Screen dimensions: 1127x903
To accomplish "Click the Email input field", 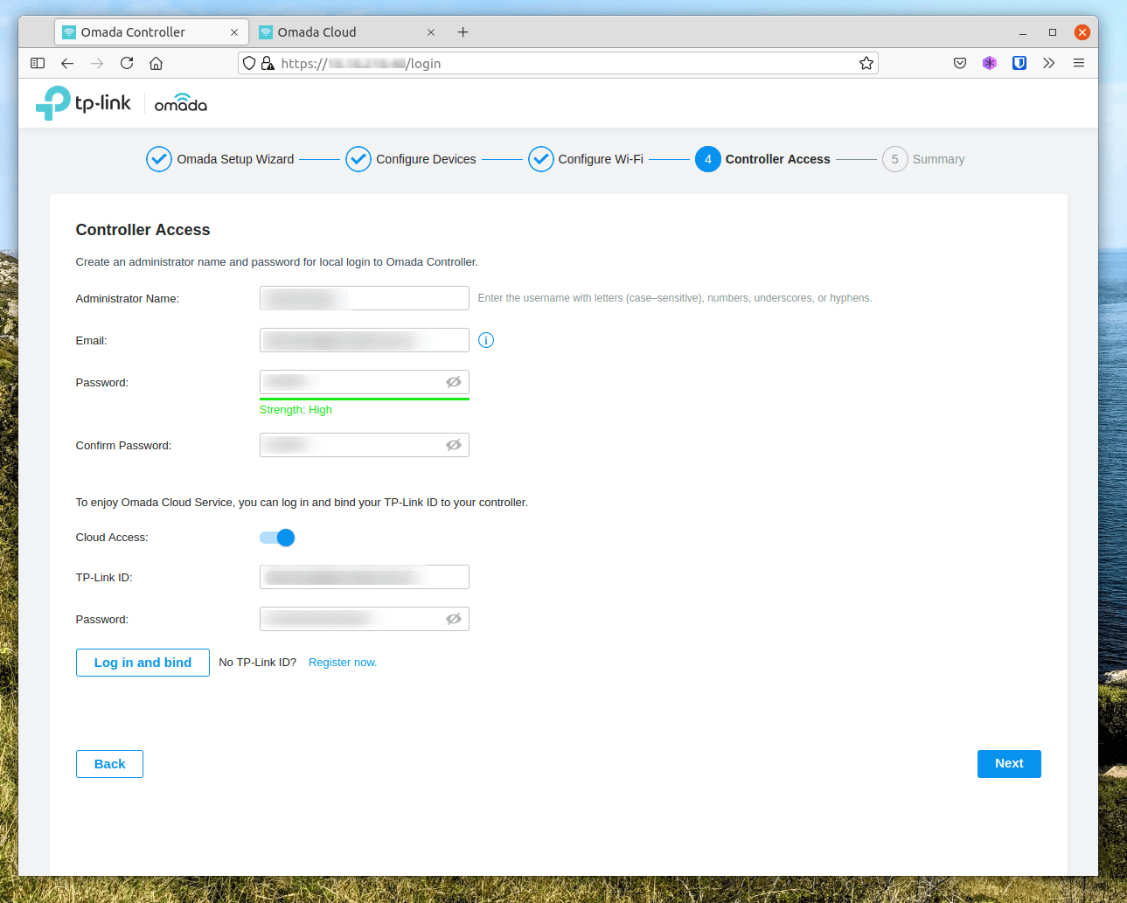I will tap(365, 340).
